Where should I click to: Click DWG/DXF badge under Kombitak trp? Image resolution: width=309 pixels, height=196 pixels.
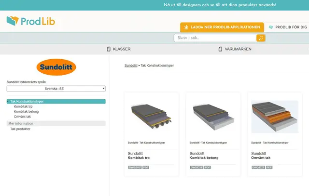coord(135,168)
